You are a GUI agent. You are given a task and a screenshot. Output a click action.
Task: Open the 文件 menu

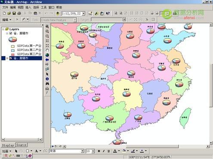[x=5, y=7]
